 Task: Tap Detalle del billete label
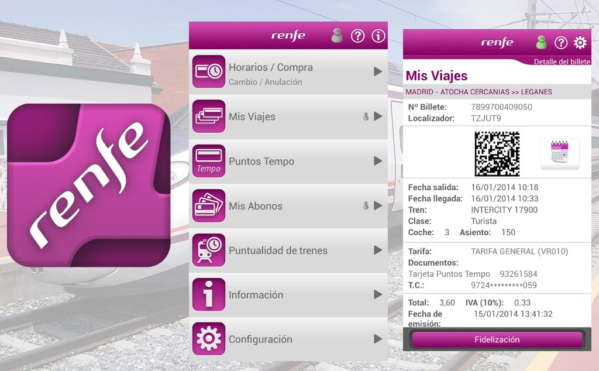pyautogui.click(x=562, y=61)
